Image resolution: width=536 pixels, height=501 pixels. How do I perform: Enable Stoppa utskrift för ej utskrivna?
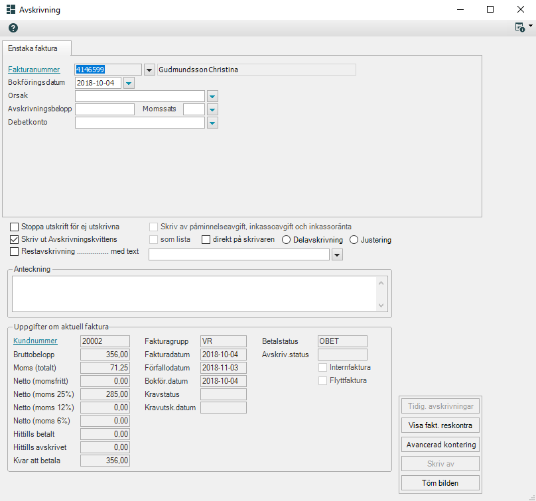[x=14, y=227]
